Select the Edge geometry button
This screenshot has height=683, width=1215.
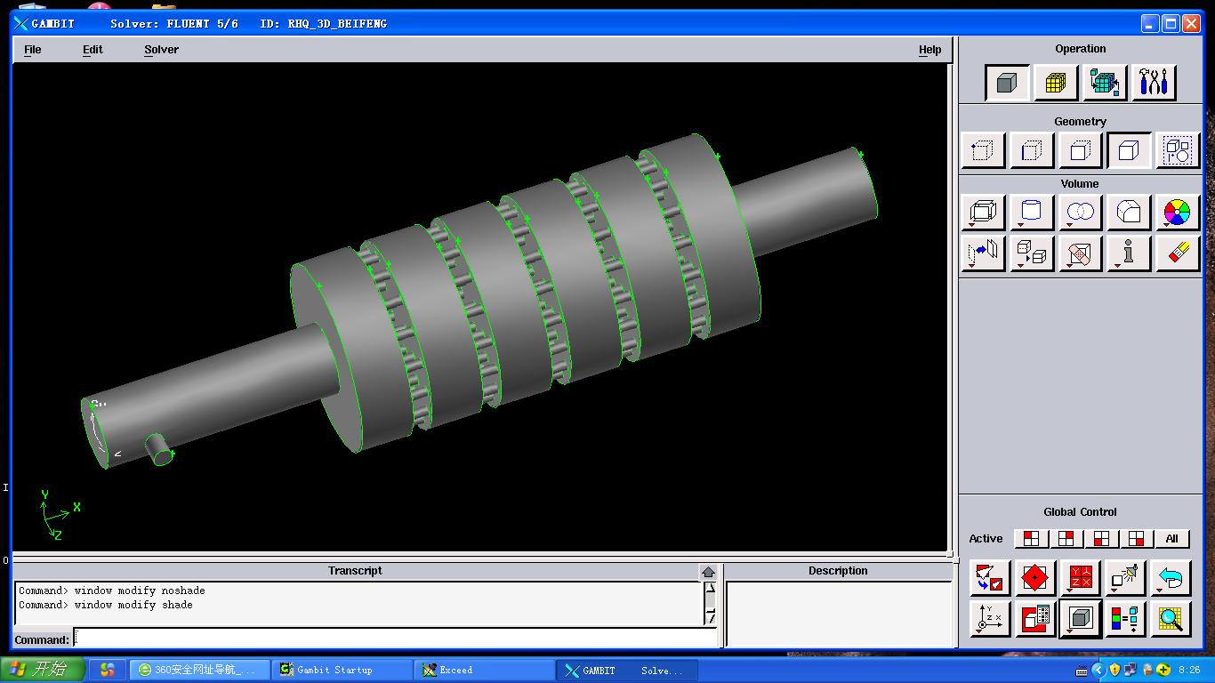point(1032,151)
